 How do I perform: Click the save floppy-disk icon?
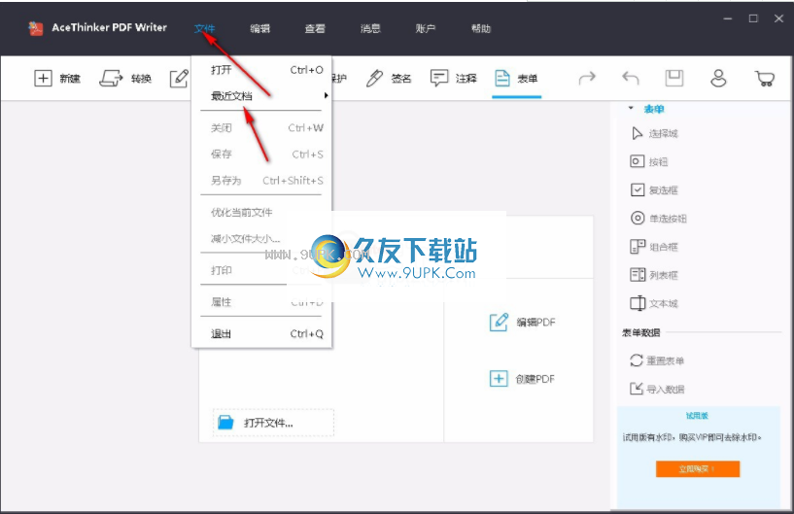tap(674, 79)
